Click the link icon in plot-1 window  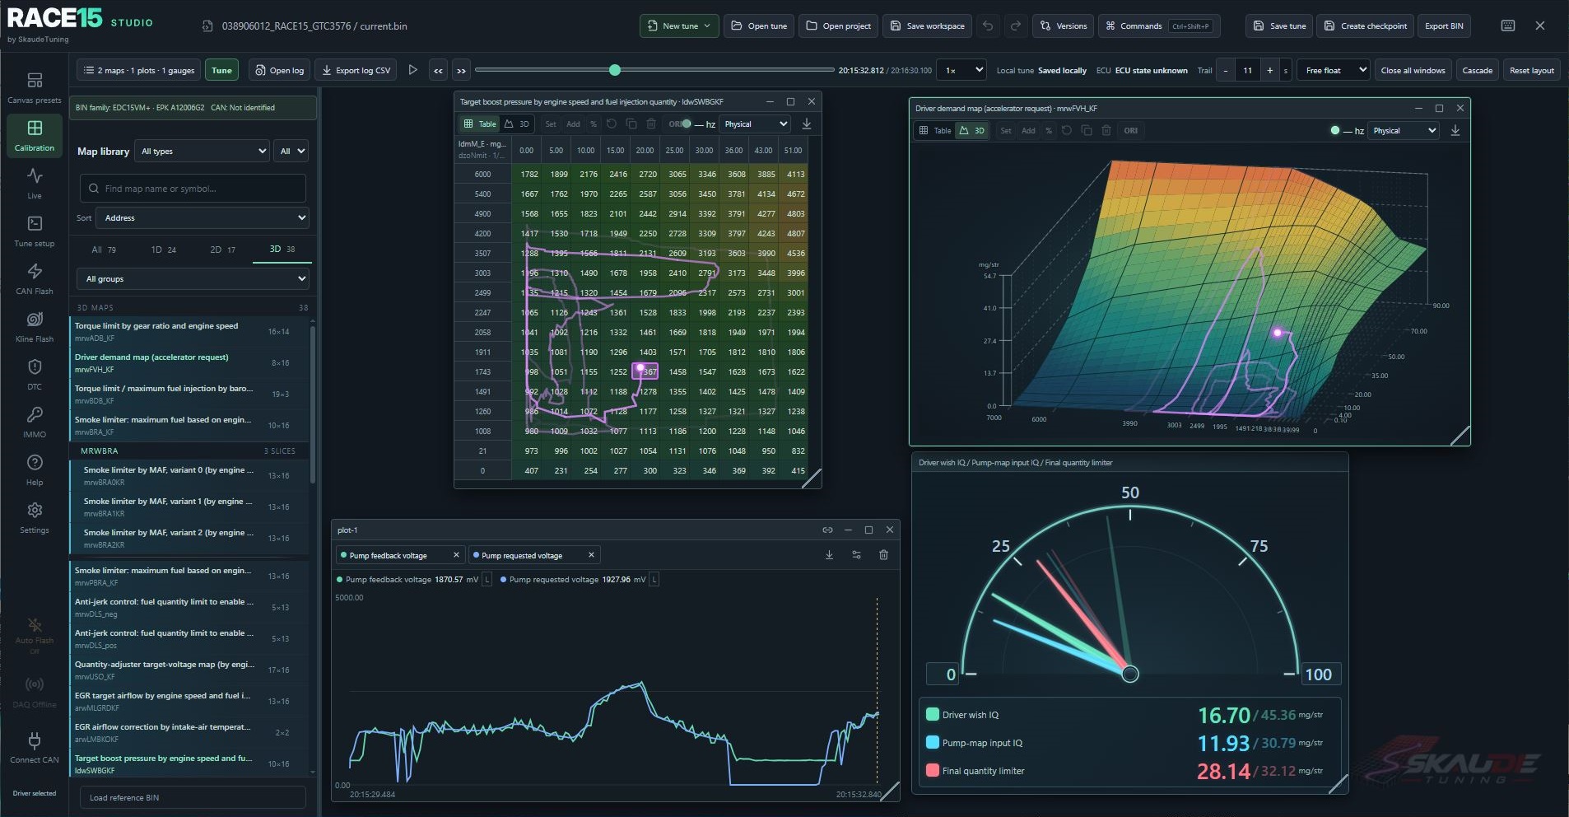[827, 530]
